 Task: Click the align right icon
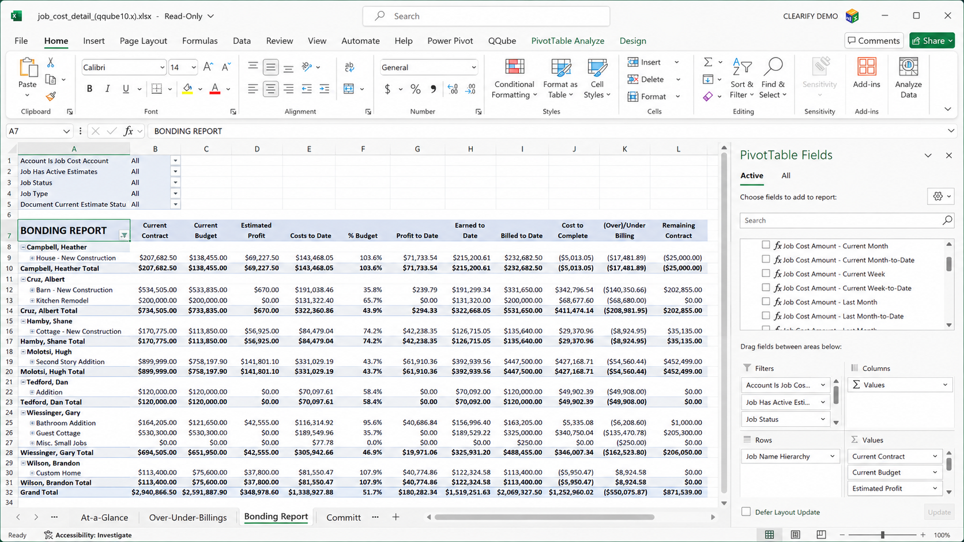288,89
